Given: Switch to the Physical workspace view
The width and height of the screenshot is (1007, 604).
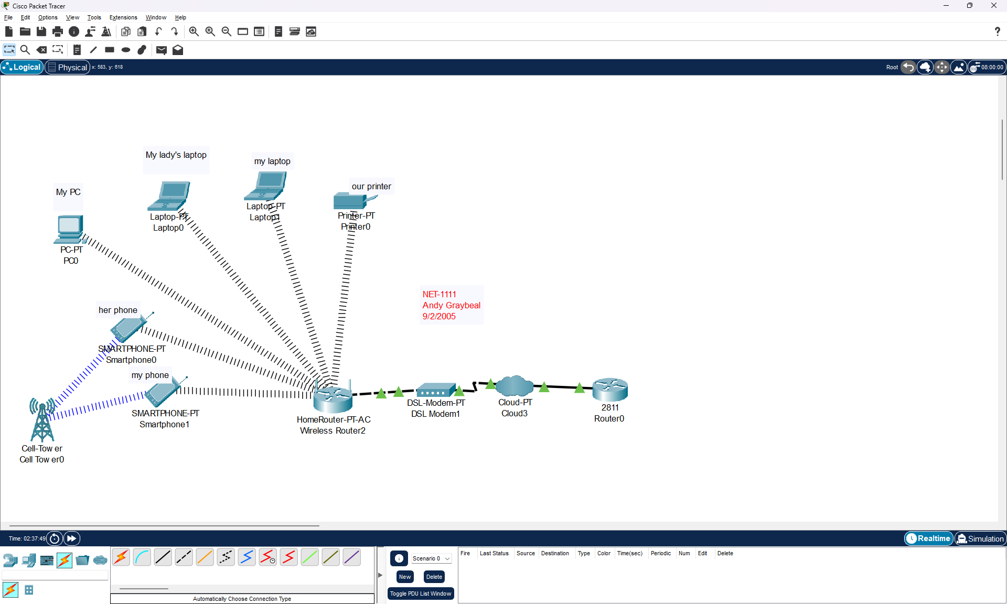Looking at the screenshot, I should (x=67, y=67).
